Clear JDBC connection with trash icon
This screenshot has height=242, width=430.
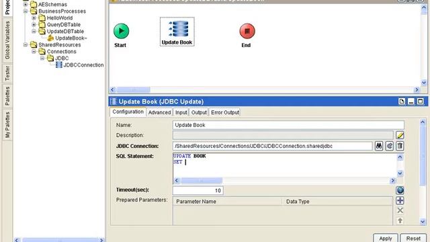400,146
